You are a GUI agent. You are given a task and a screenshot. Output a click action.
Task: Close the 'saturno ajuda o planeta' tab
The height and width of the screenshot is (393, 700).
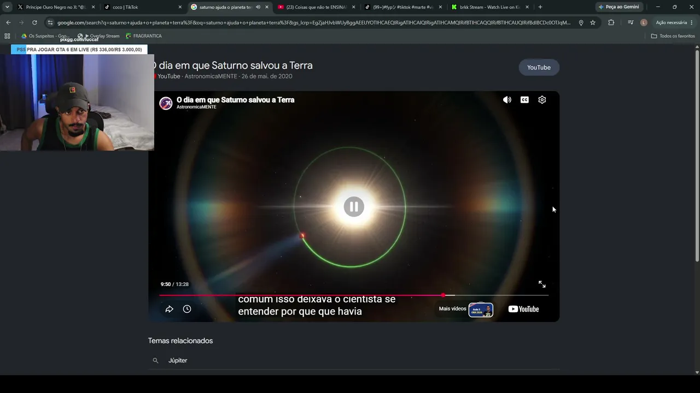(x=267, y=7)
